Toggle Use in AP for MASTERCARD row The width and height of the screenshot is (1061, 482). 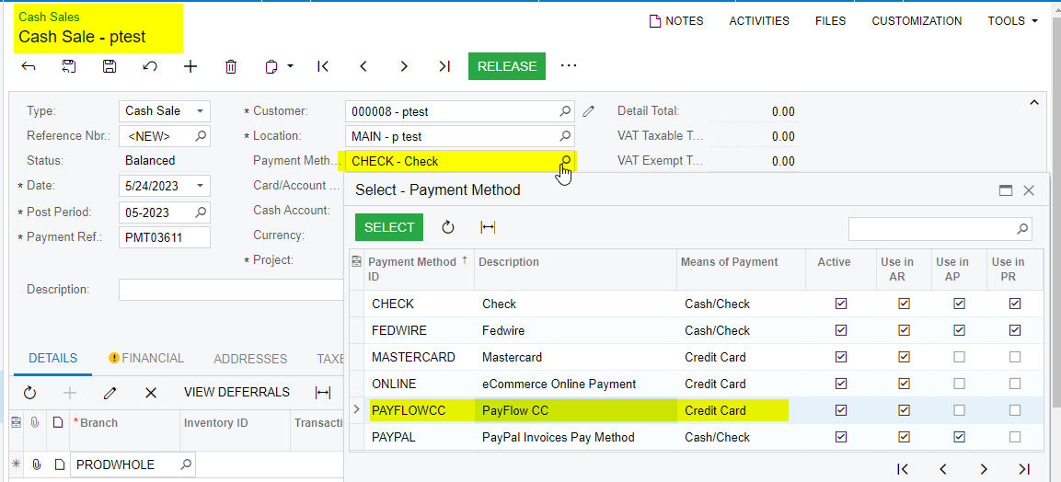pos(959,357)
